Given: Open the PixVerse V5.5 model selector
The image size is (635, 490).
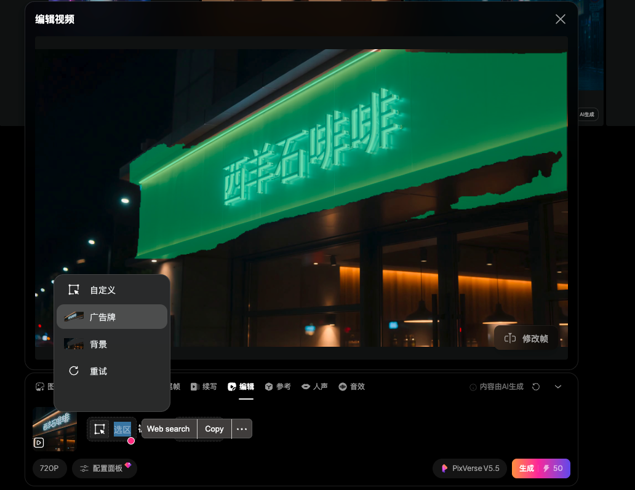Looking at the screenshot, I should click(469, 468).
